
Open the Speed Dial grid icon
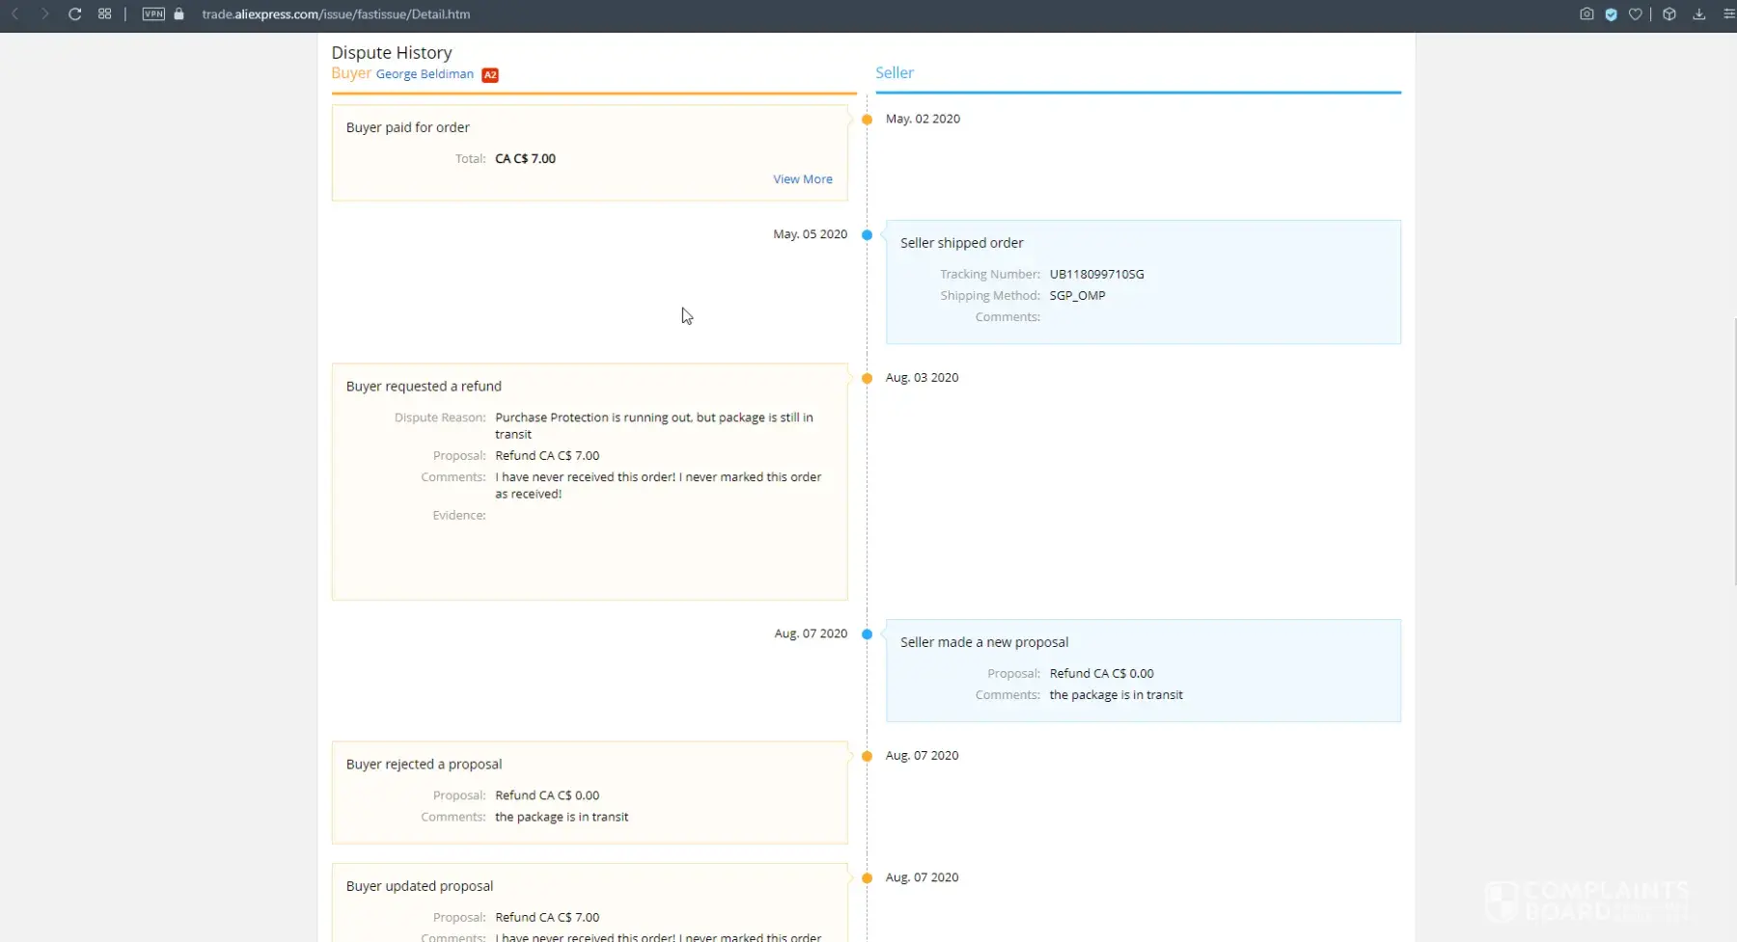pos(104,14)
